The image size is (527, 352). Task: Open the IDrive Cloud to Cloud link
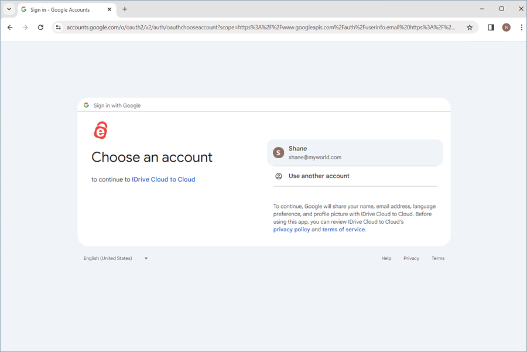click(x=163, y=180)
